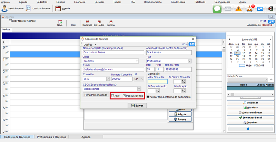
Task: Open the Financeiro menu
Action: point(80,2)
